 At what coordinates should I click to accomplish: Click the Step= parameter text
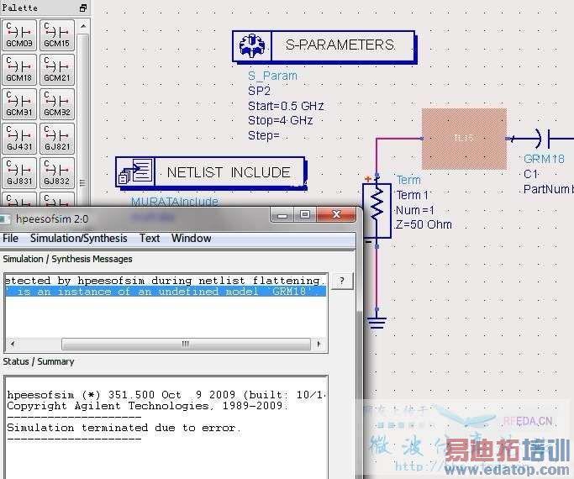click(264, 135)
